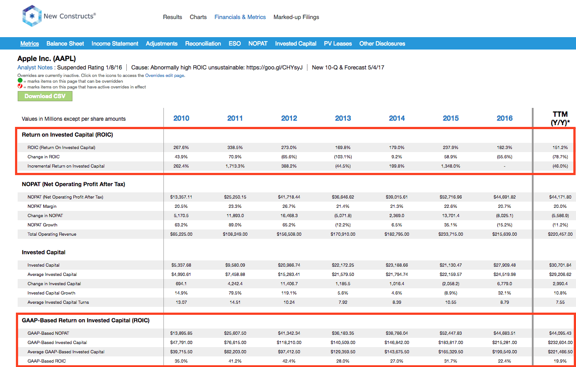Click the Change in ROIC row label

coord(44,157)
